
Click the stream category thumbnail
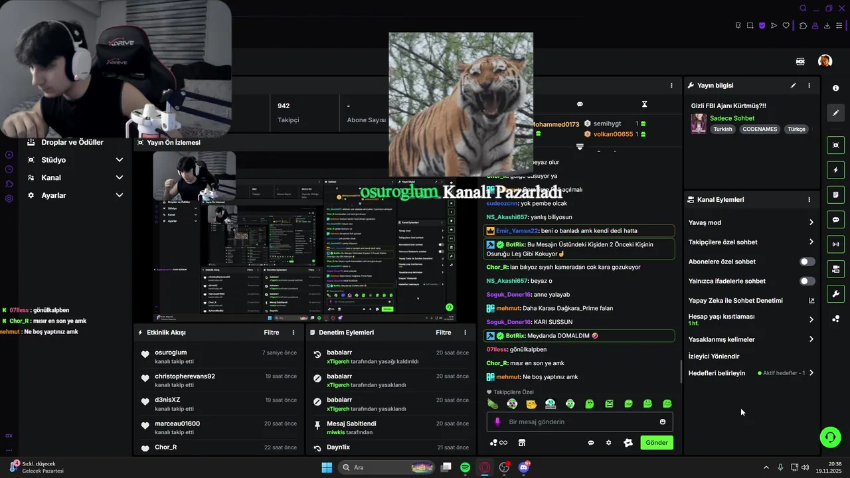click(699, 123)
